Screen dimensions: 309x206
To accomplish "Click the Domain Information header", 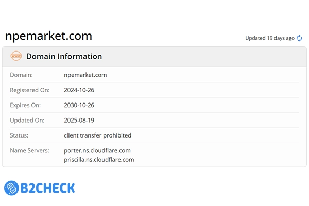I will point(64,56).
